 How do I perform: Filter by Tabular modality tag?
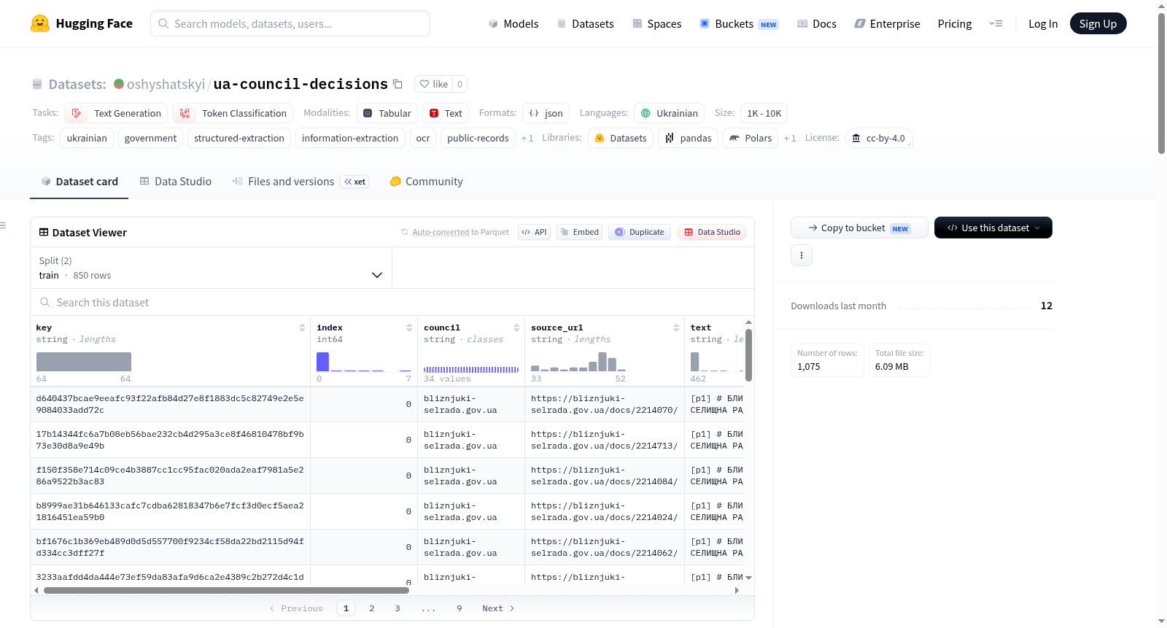pyautogui.click(x=387, y=113)
